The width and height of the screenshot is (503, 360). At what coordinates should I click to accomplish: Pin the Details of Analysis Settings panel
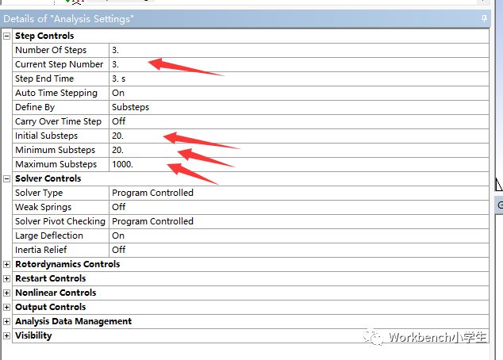pyautogui.click(x=484, y=18)
